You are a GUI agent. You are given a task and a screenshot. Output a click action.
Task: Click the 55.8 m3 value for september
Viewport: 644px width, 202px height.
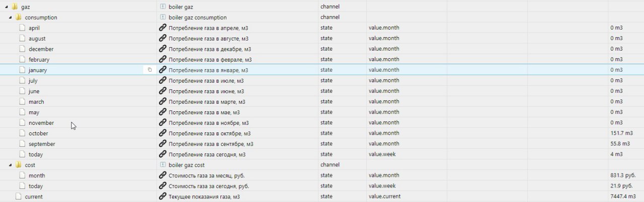pos(620,144)
